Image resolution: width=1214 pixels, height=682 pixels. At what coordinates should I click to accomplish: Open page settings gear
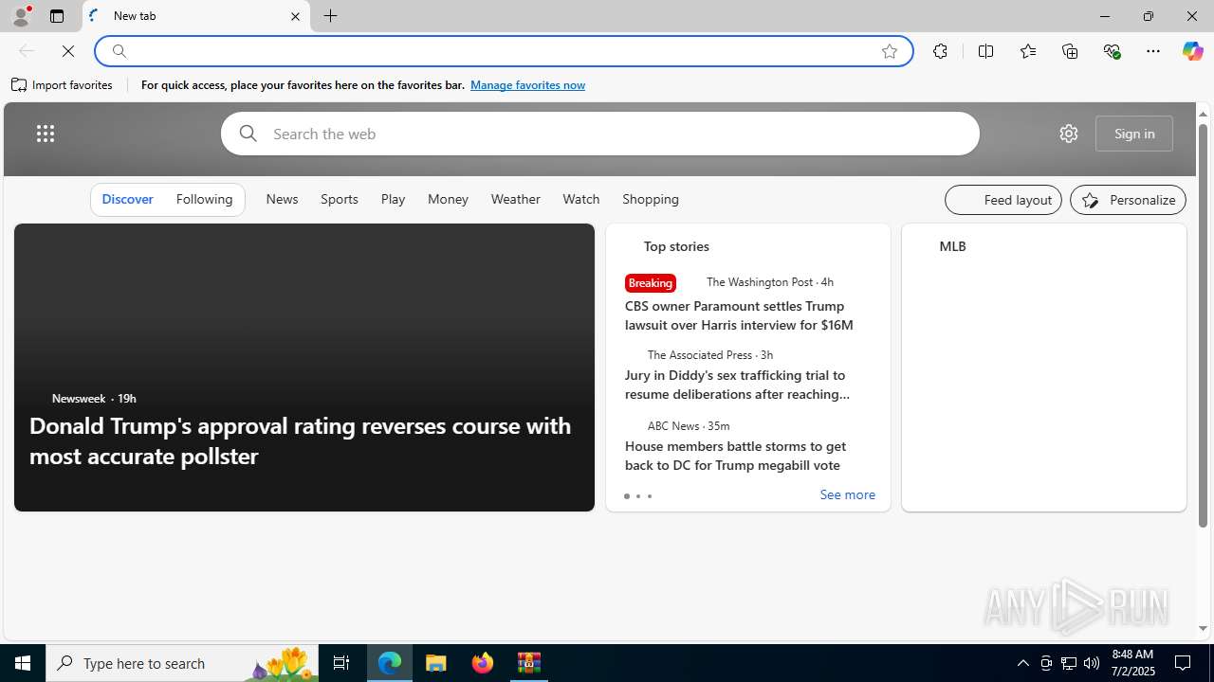(x=1069, y=134)
